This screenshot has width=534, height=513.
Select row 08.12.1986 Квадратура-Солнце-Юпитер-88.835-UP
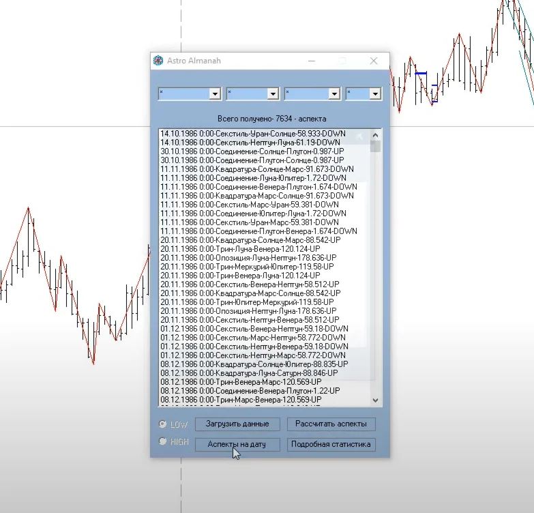(265, 364)
